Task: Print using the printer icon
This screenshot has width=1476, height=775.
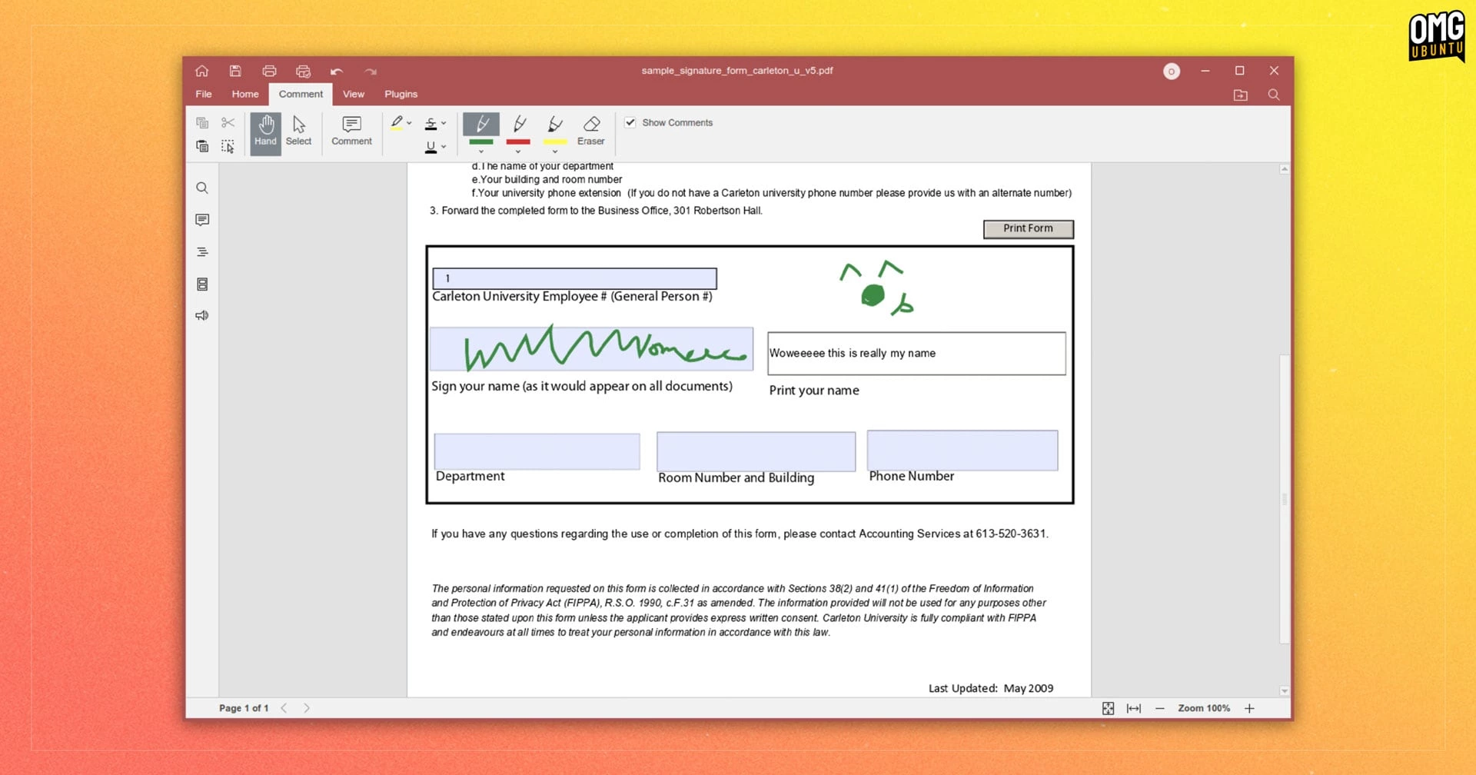Action: point(269,71)
